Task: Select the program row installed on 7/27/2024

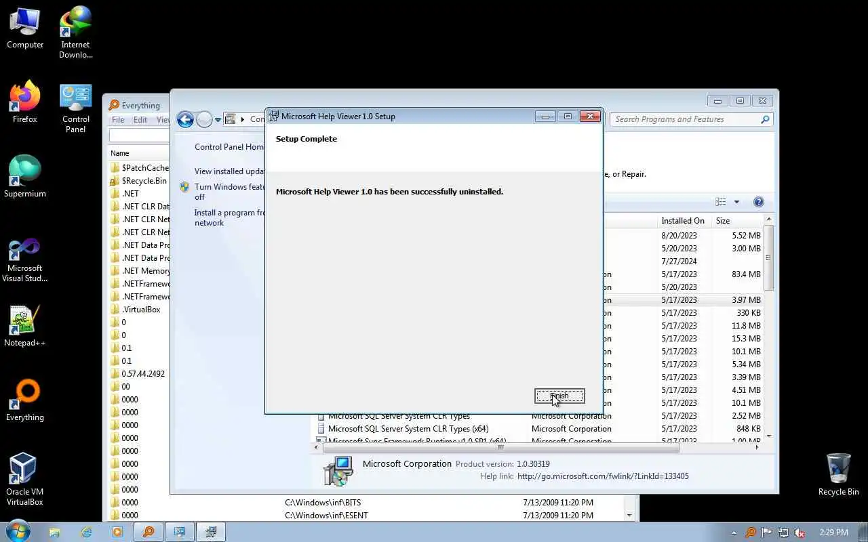Action: click(x=683, y=262)
